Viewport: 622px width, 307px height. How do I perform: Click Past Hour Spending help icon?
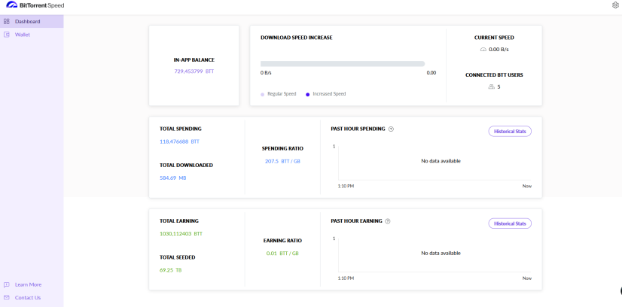(391, 129)
